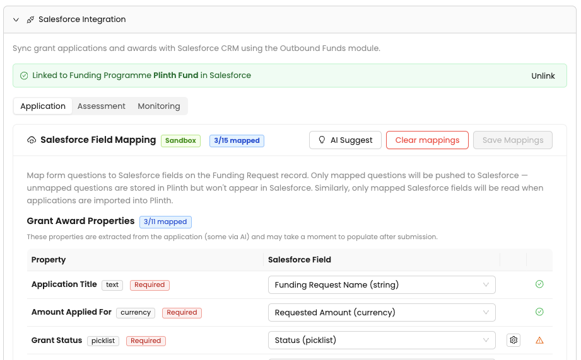Click the Required tag on Application Title
This screenshot has width=581, height=360.
(x=150, y=285)
